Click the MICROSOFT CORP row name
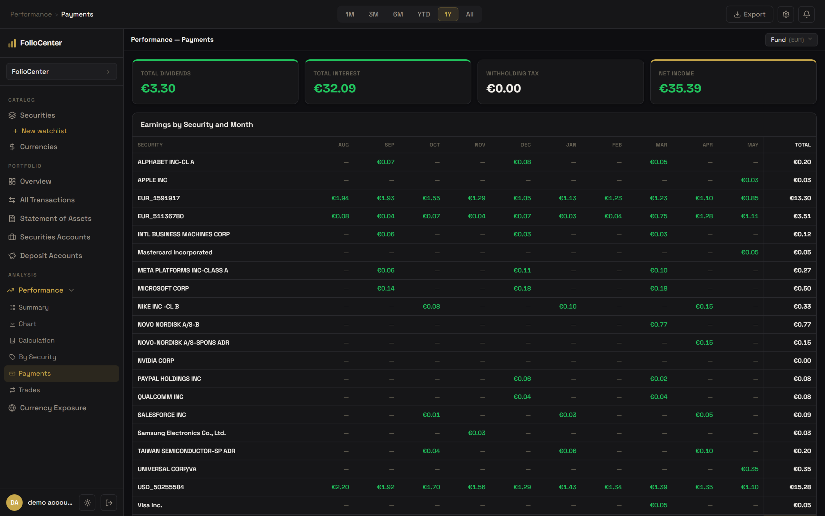 (x=163, y=288)
